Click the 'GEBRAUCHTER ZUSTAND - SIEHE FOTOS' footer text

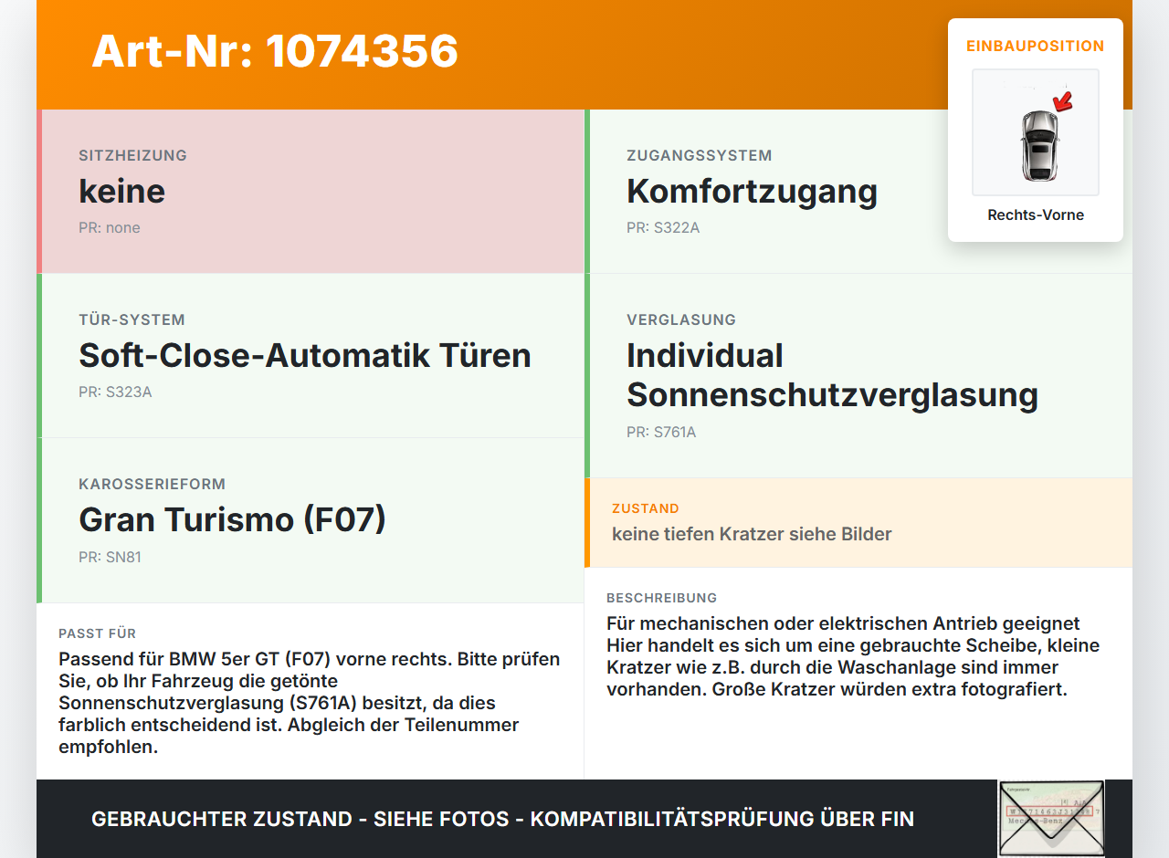pyautogui.click(x=502, y=819)
